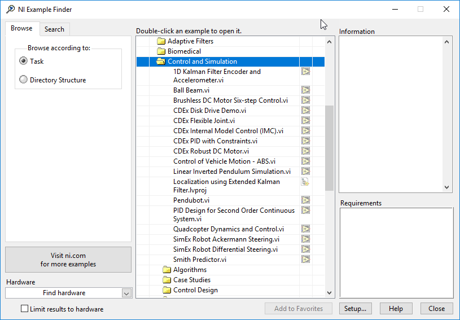Click VI icon beside 1D Kalman Filter Encoder
Image resolution: width=460 pixels, height=320 pixels.
(305, 72)
